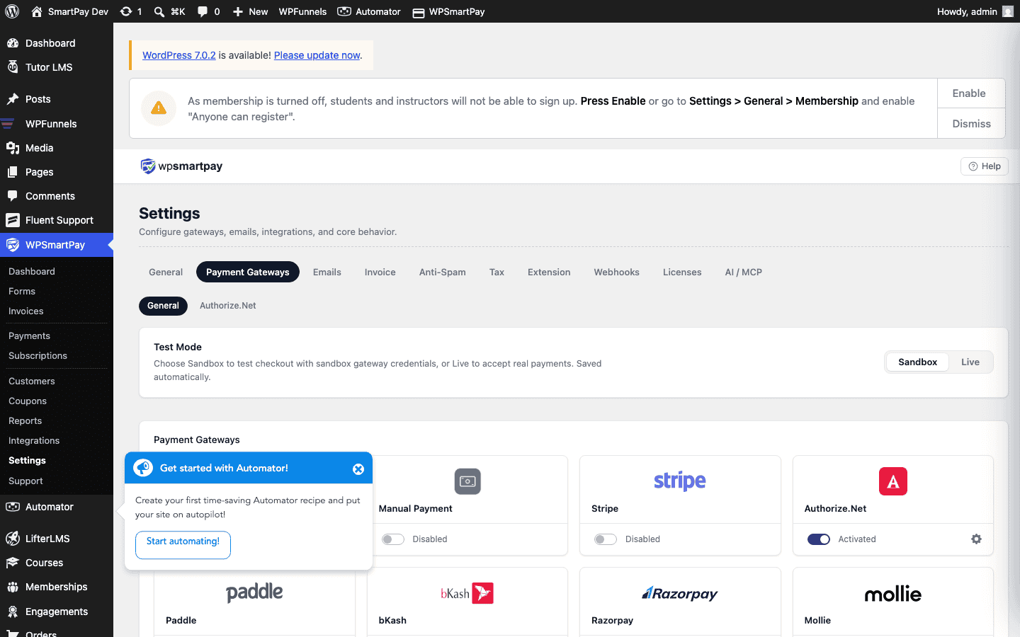Image resolution: width=1020 pixels, height=637 pixels.
Task: Open the General settings tab
Action: (x=166, y=272)
